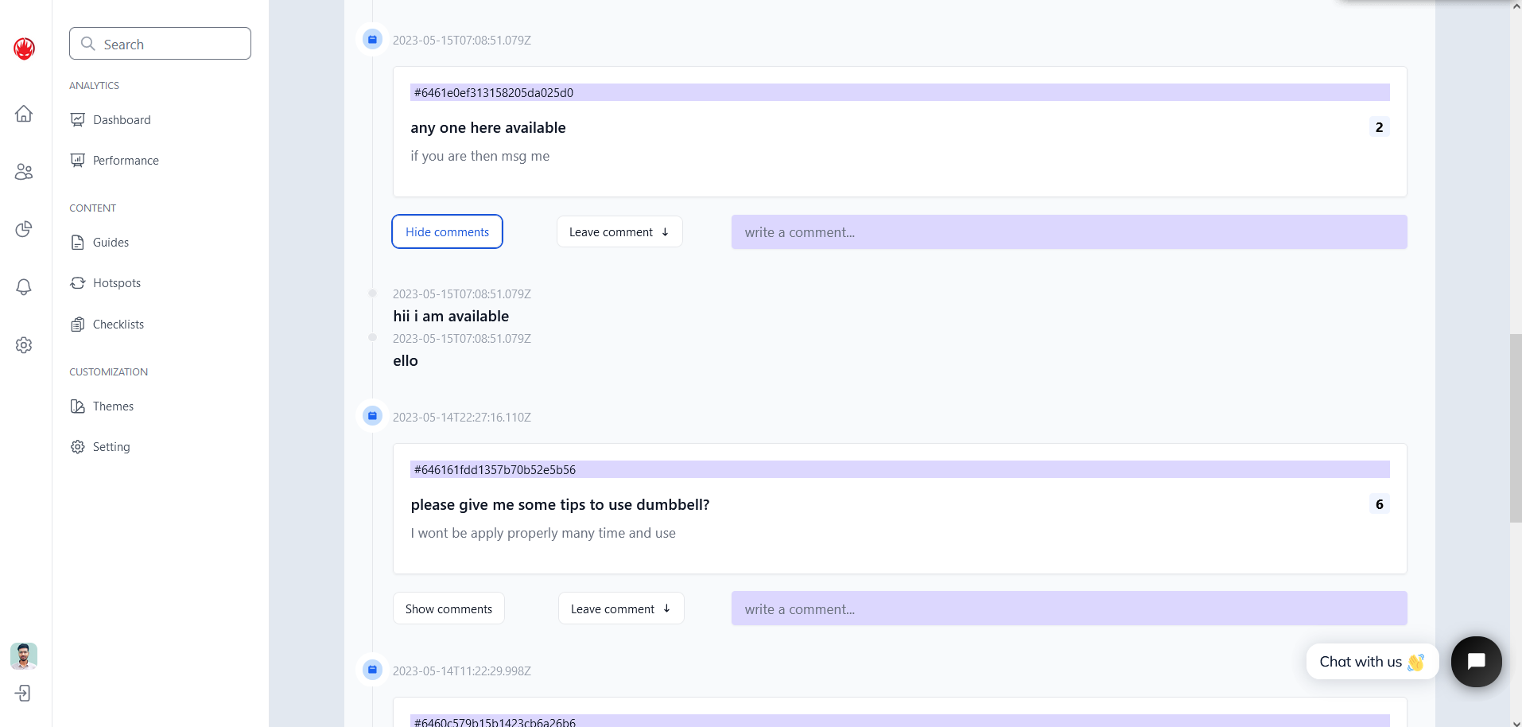1522x727 pixels.
Task: Sign out using the logout icon
Action: tap(24, 693)
